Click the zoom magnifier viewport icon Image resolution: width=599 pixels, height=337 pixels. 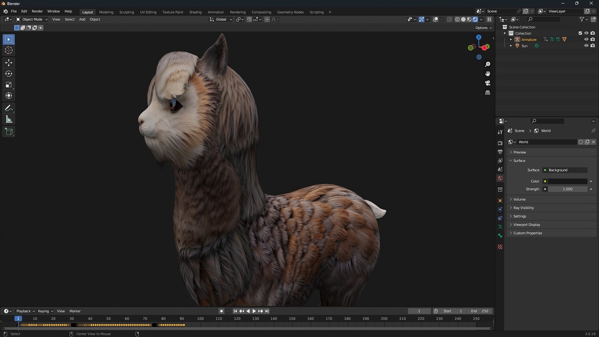[488, 64]
